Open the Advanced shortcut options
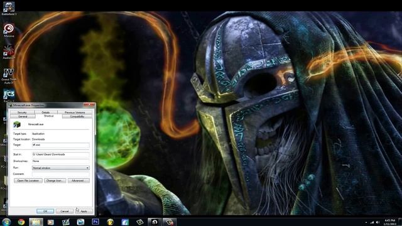Viewport: 402px width, 226px height. (x=79, y=181)
